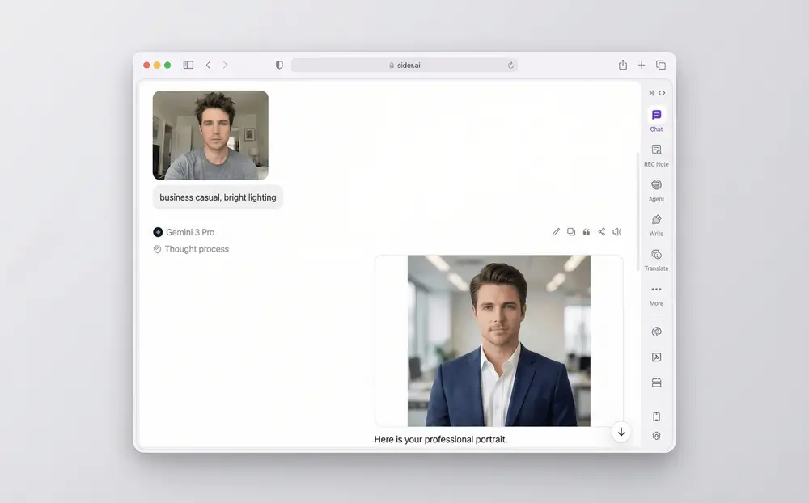Go forward in Safari
The height and width of the screenshot is (503, 809).
(x=225, y=65)
